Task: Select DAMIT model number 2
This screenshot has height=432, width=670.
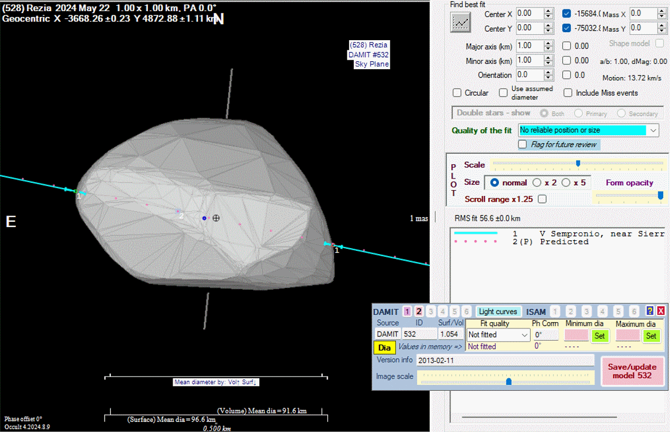Action: coord(419,312)
